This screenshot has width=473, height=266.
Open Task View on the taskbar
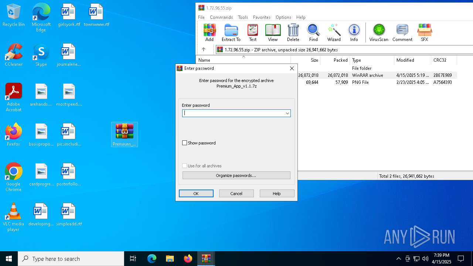133,259
